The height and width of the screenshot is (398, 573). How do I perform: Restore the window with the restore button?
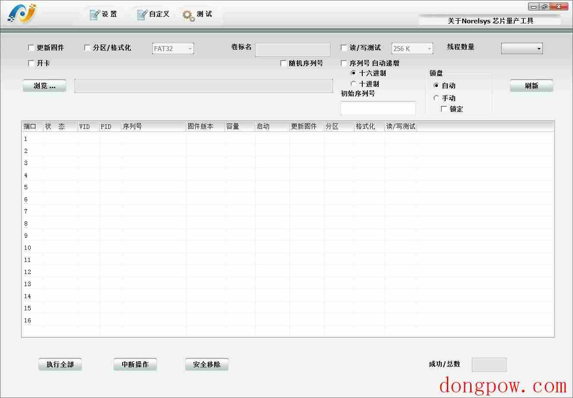pos(545,6)
